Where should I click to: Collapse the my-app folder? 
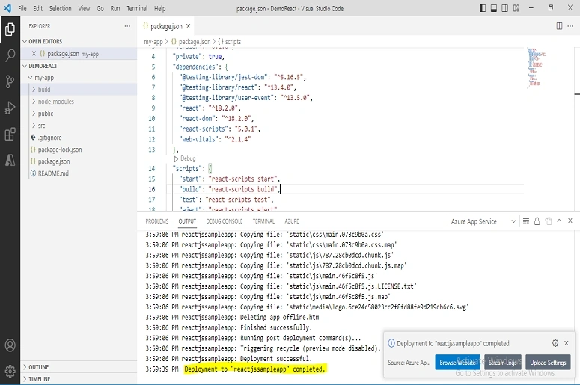(79, 78)
